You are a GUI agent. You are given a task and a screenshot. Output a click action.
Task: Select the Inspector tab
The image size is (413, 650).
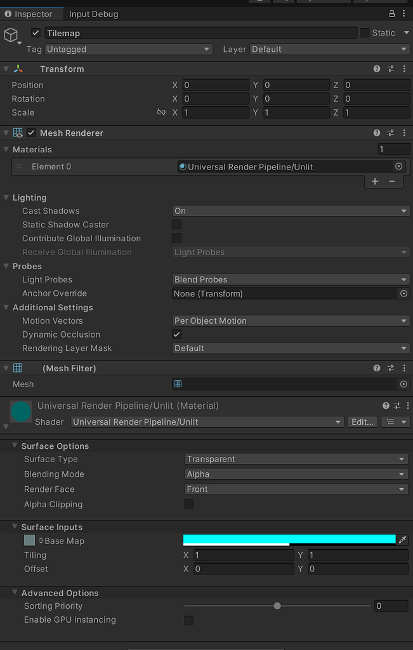click(29, 14)
